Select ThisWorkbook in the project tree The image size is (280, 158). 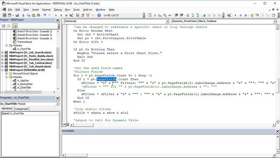point(24,42)
